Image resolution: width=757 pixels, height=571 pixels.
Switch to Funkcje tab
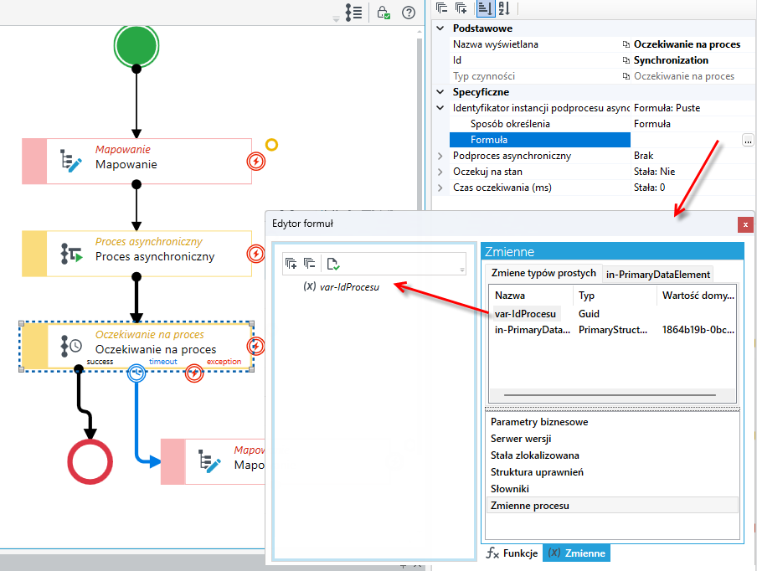click(512, 553)
